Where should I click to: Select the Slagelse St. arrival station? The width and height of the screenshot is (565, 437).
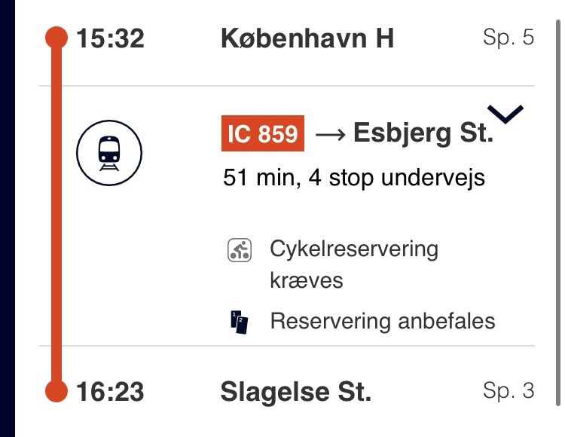pyautogui.click(x=295, y=392)
